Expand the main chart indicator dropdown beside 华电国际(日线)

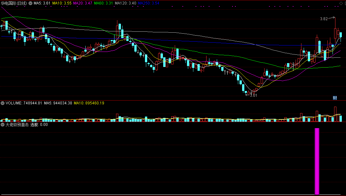pos(30,3)
